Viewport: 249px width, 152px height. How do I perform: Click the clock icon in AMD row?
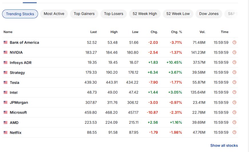coord(234,123)
